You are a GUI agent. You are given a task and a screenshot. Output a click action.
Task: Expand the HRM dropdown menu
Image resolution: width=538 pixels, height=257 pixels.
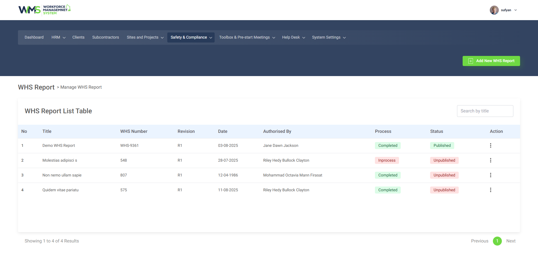point(58,37)
